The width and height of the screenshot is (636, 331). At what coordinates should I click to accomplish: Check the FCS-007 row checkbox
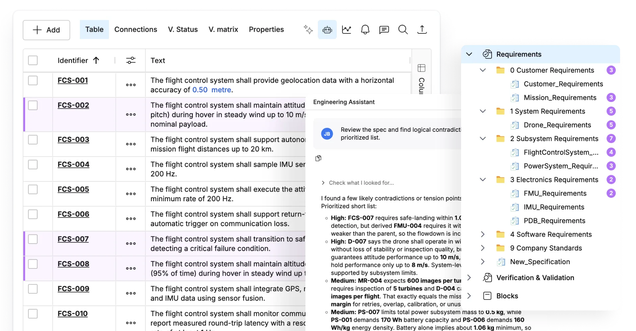click(33, 239)
